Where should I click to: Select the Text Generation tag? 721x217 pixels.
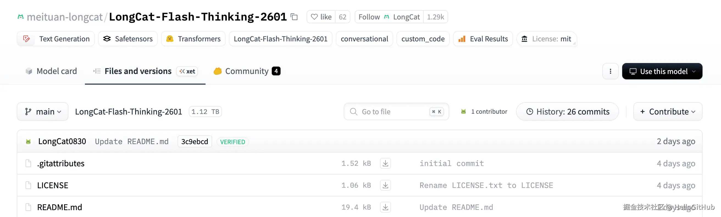tap(56, 39)
